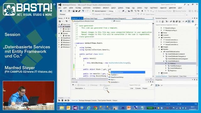This screenshot has width=201, height=113.
Task: Open Google Chrome from the taskbar
Action: pyautogui.click(x=95, y=108)
